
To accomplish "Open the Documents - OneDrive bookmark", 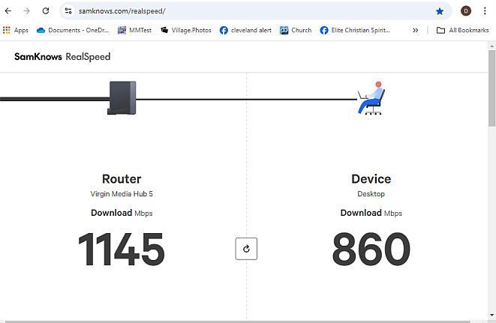I will tap(73, 30).
